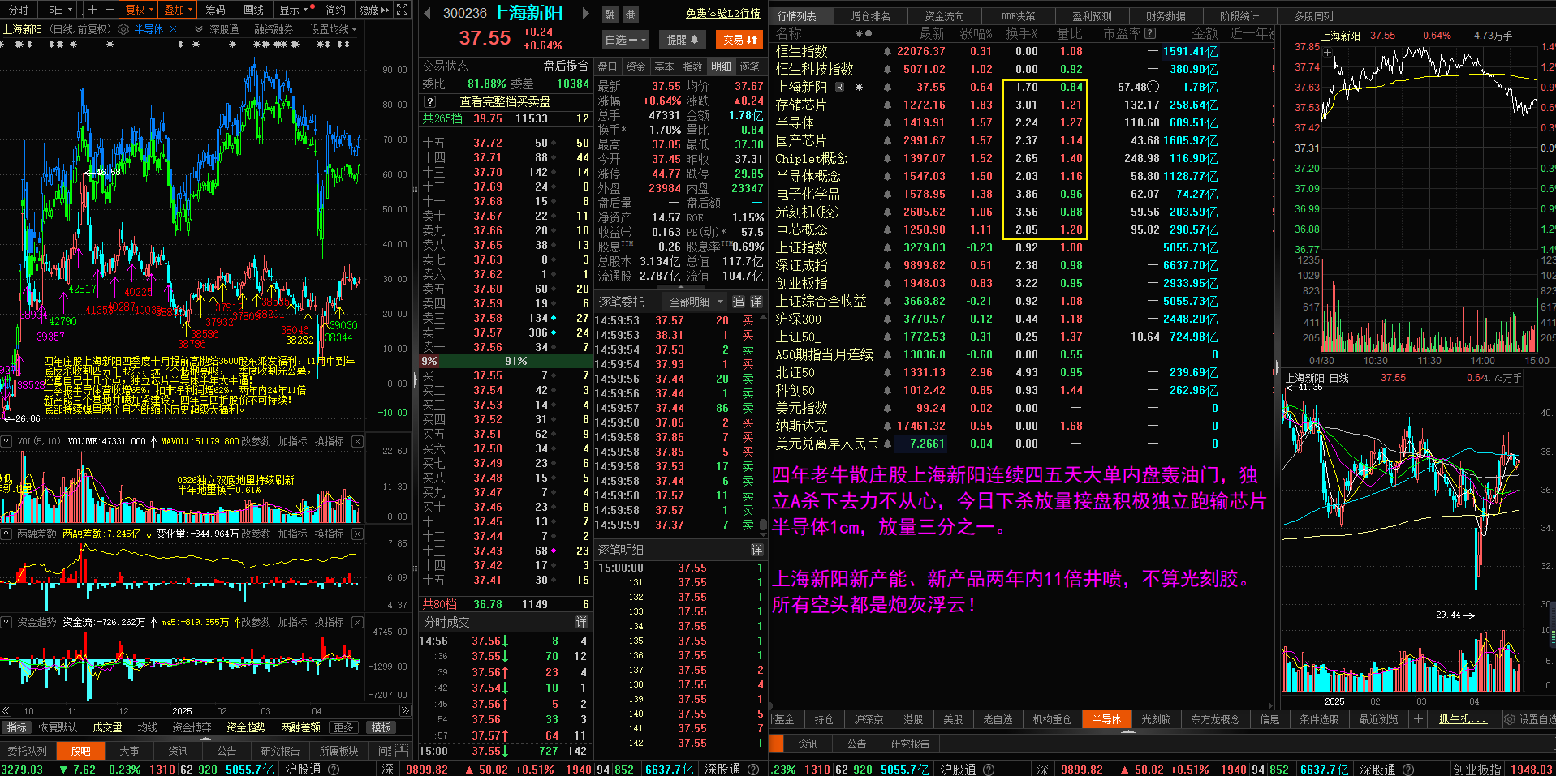Close the 两融差额 indicator panel with X
Viewport: 1556px width, 776px height.
pyautogui.click(x=357, y=534)
